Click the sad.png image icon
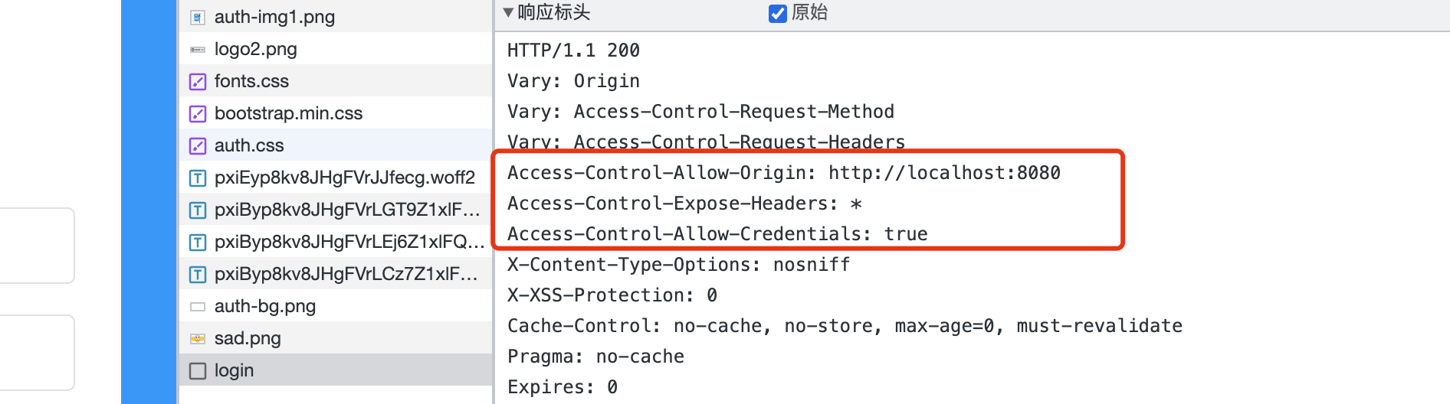The image size is (1450, 404). (198, 338)
